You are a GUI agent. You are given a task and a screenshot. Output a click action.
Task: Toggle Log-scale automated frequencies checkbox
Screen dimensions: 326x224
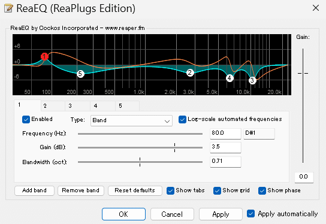[x=182, y=119]
